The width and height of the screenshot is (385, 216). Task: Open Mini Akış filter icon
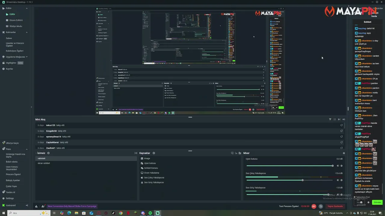click(x=330, y=119)
